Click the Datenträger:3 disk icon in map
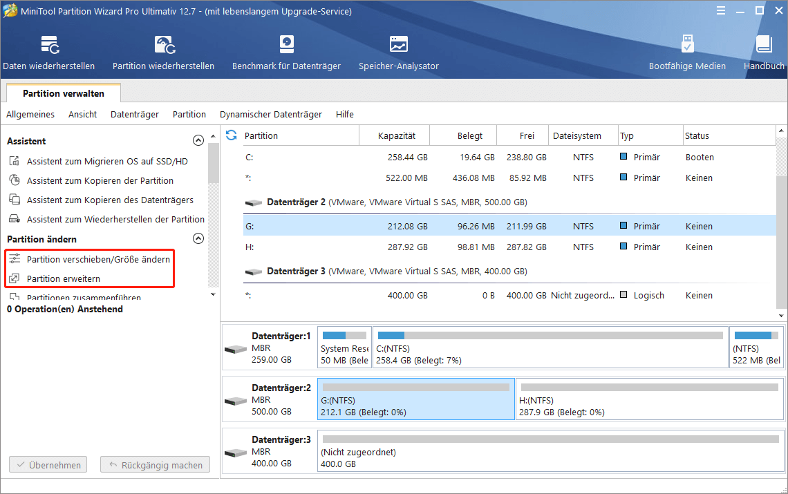This screenshot has height=494, width=788. point(235,453)
